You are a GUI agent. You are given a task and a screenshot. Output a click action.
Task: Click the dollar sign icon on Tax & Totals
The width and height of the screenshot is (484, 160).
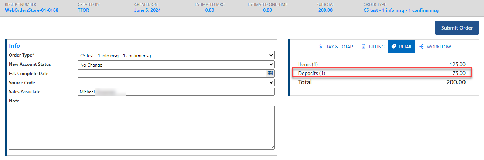(321, 47)
